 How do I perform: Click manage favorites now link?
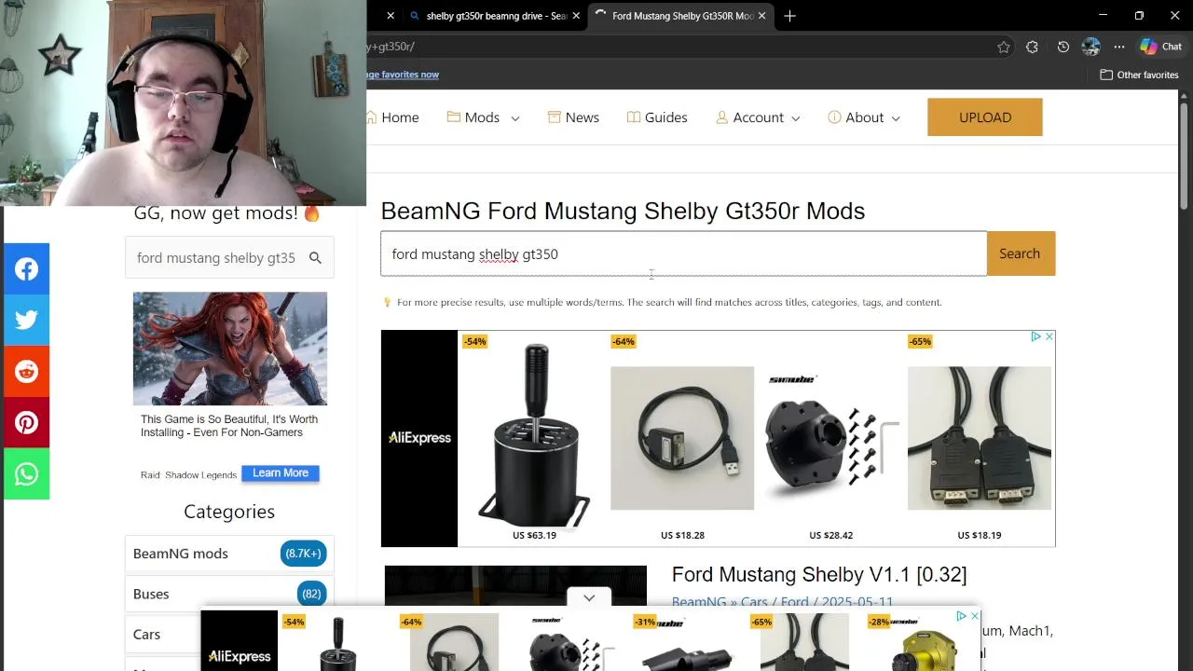tap(403, 75)
